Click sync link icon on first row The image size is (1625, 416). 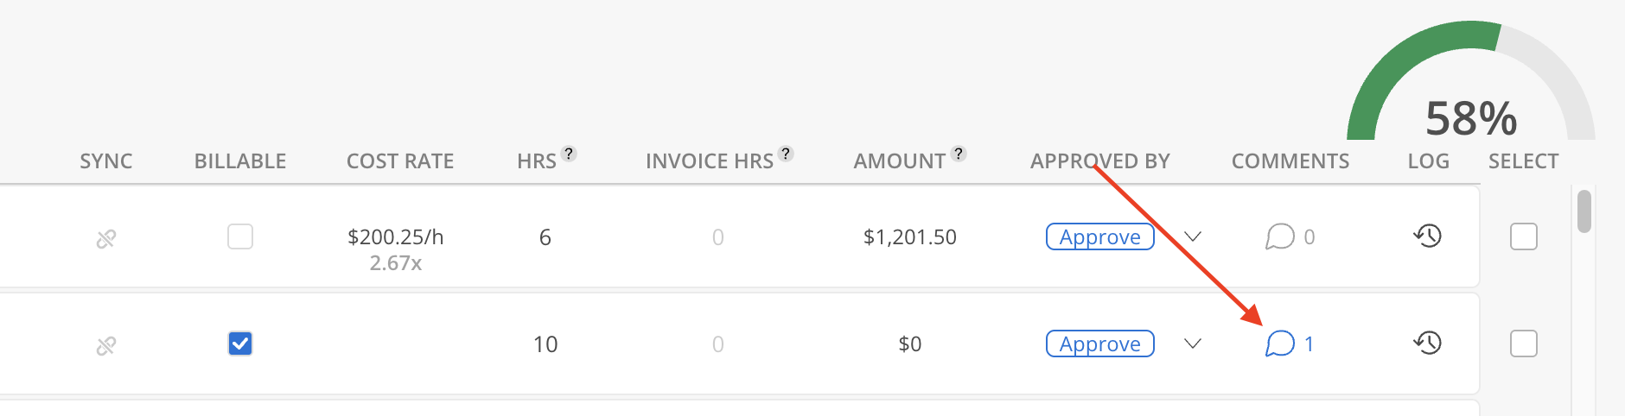coord(106,238)
